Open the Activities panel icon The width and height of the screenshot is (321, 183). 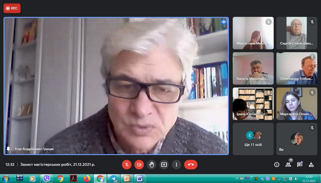(311, 165)
